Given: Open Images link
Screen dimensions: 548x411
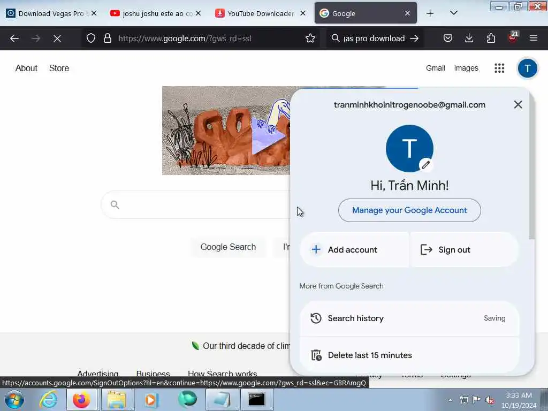Looking at the screenshot, I should click(x=466, y=68).
